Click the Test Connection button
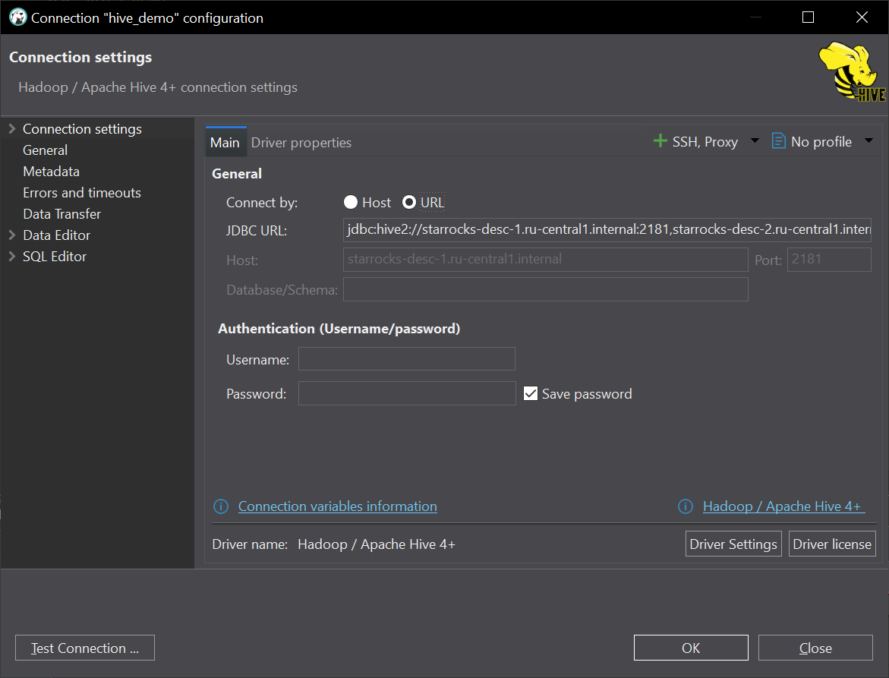This screenshot has height=678, width=889. (85, 648)
